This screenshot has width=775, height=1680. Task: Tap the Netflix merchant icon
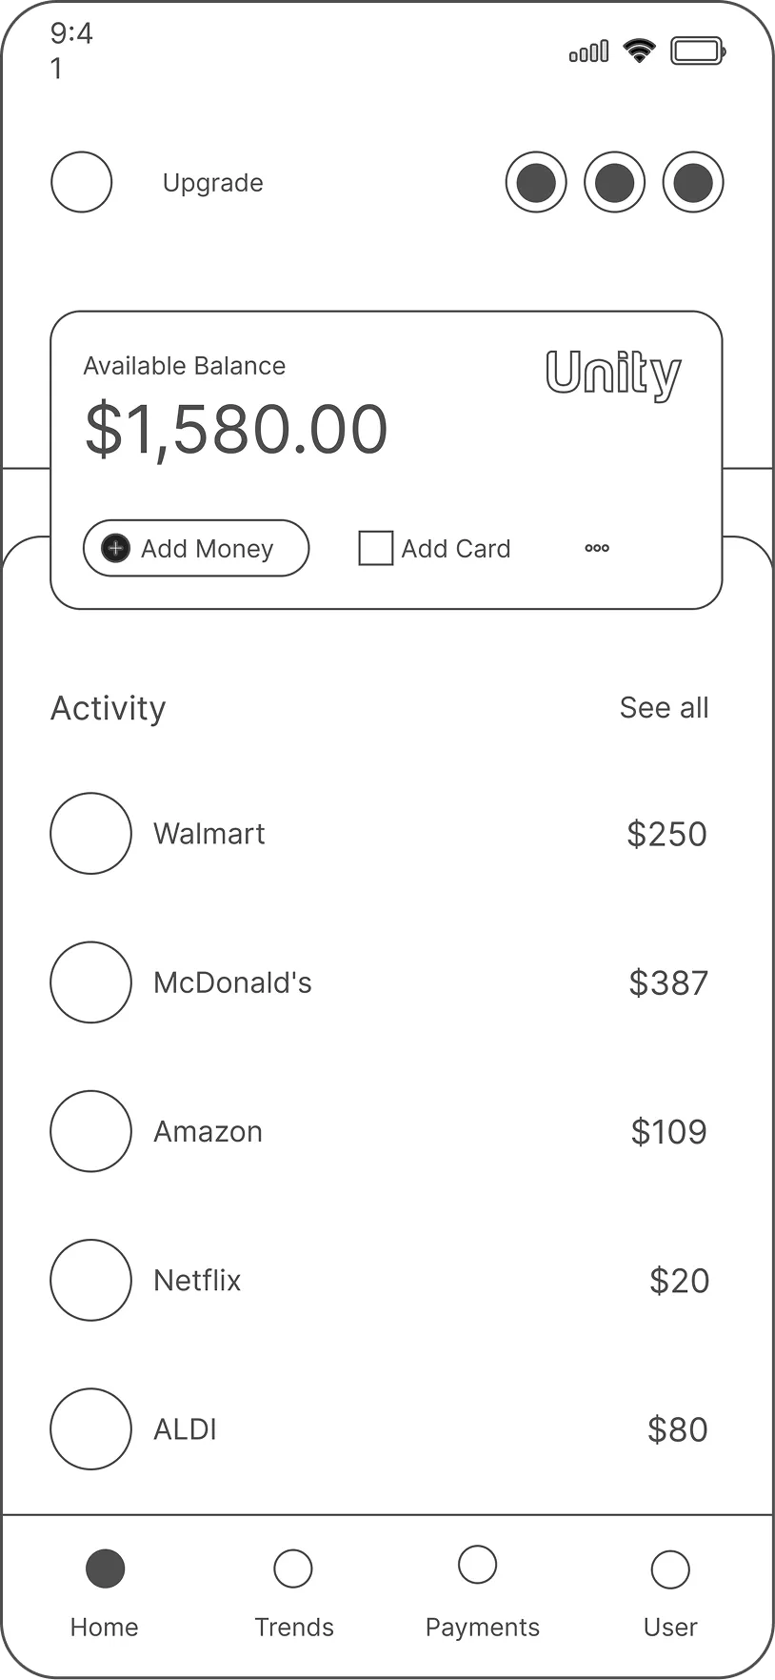pos(90,1280)
